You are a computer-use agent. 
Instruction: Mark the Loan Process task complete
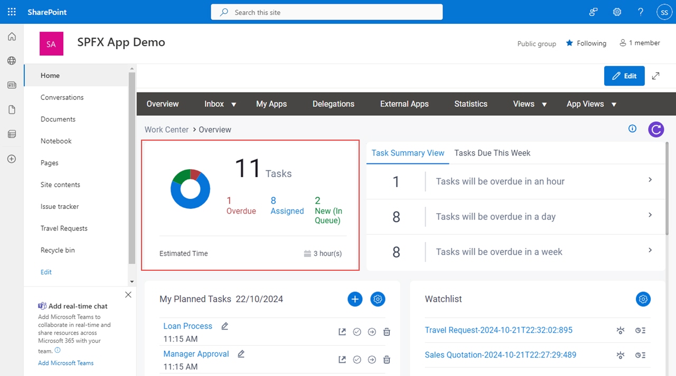click(x=357, y=332)
